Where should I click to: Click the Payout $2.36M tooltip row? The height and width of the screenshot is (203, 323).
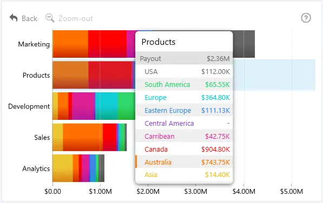pos(184,58)
